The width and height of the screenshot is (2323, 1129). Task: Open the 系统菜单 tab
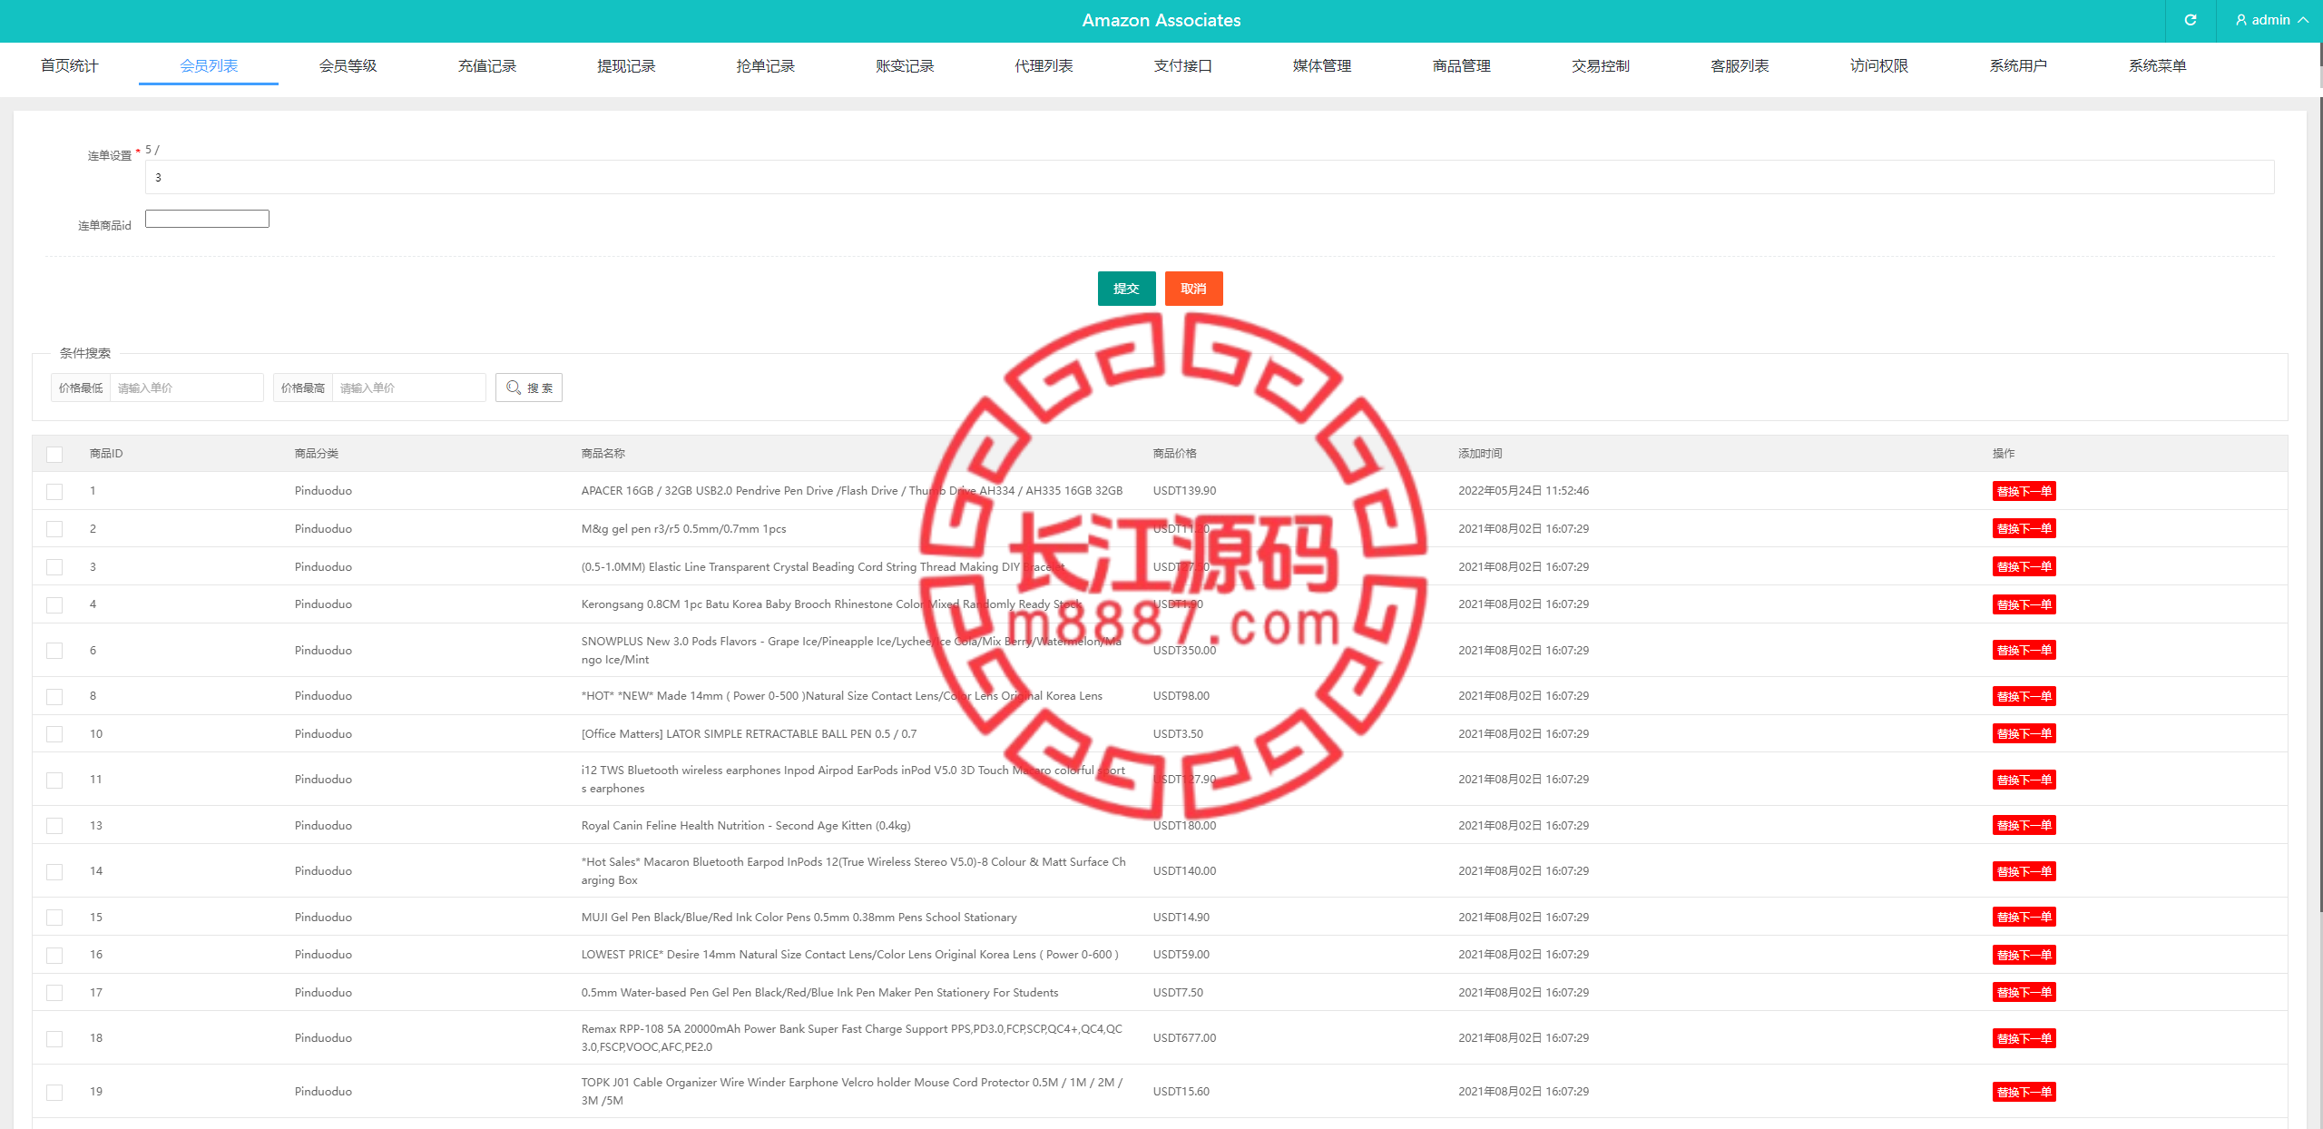2157,65
